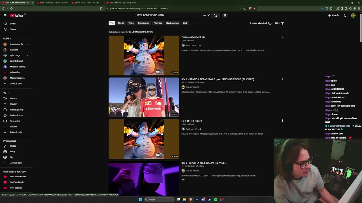The width and height of the screenshot is (362, 203).
Task: Select the Přehráno filter chip
Action: coord(158,23)
